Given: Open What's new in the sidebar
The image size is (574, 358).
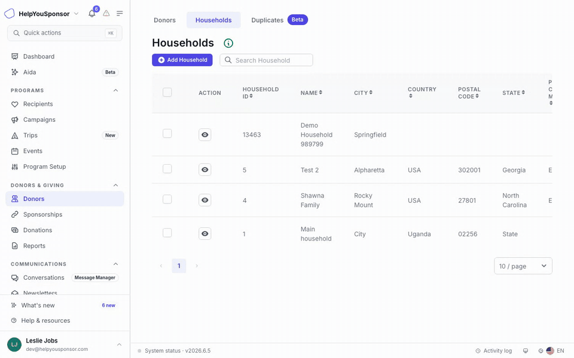Looking at the screenshot, I should pyautogui.click(x=65, y=305).
